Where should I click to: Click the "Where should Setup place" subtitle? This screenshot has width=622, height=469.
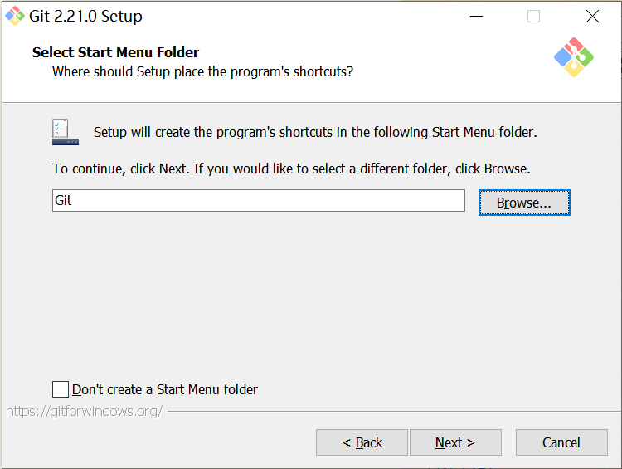[x=202, y=71]
